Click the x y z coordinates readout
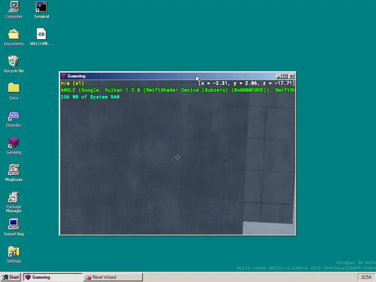 (247, 83)
